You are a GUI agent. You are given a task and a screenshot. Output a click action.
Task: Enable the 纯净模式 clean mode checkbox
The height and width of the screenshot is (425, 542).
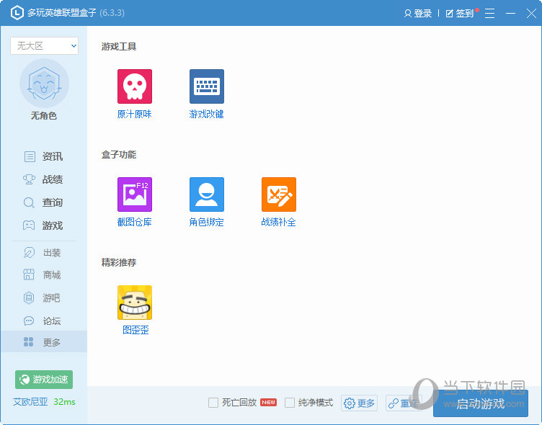(290, 403)
